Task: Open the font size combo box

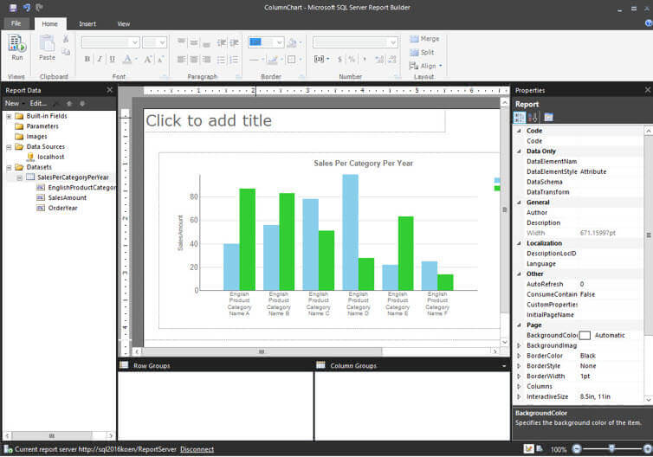Action: [154, 42]
